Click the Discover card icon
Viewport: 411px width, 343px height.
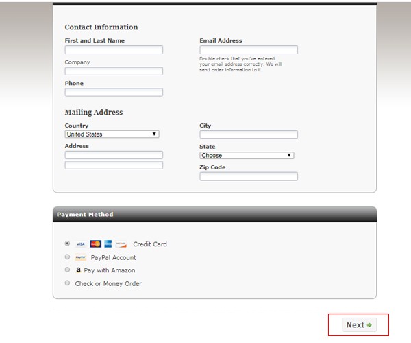[x=121, y=244]
